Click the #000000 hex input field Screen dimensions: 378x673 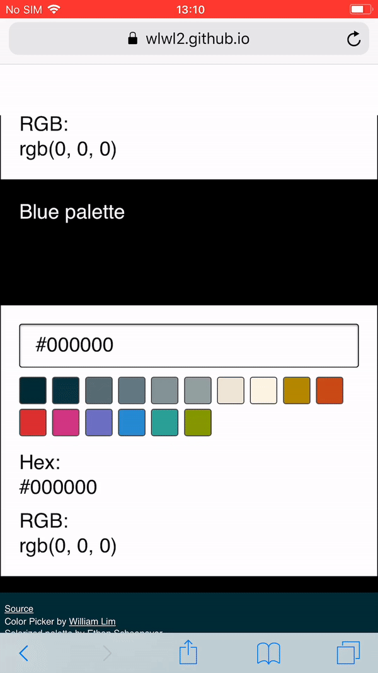pyautogui.click(x=189, y=346)
